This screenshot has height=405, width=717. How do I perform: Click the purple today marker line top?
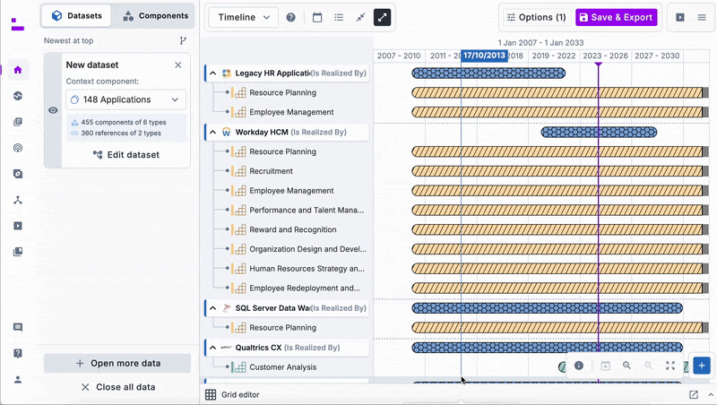point(598,64)
